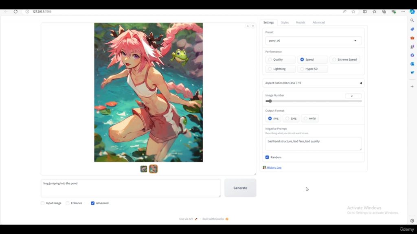
Task: Select the Speed performance option
Action: (312, 59)
